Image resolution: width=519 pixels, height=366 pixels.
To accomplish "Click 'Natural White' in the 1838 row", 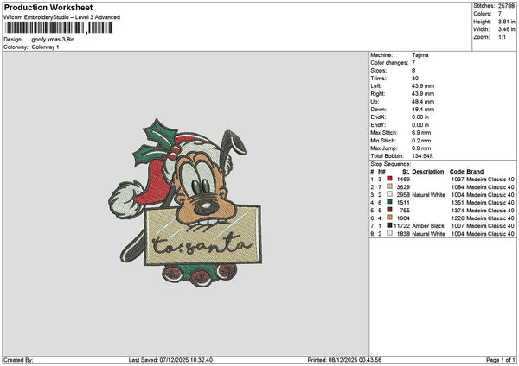I will (429, 234).
